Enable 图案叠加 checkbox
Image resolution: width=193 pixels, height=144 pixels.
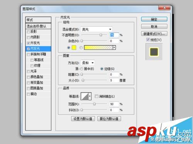pos(28,88)
